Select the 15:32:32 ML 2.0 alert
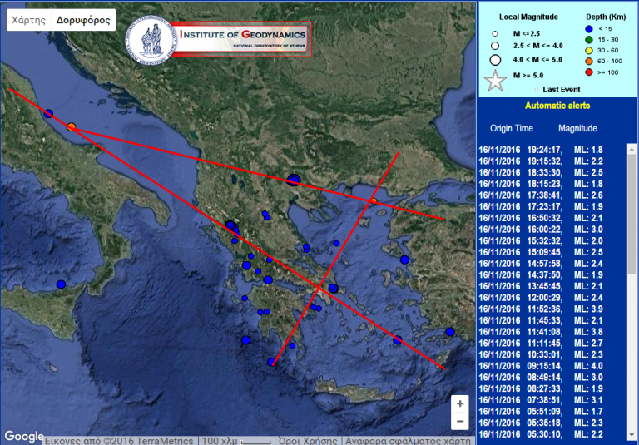This screenshot has height=445, width=639. tap(540, 241)
